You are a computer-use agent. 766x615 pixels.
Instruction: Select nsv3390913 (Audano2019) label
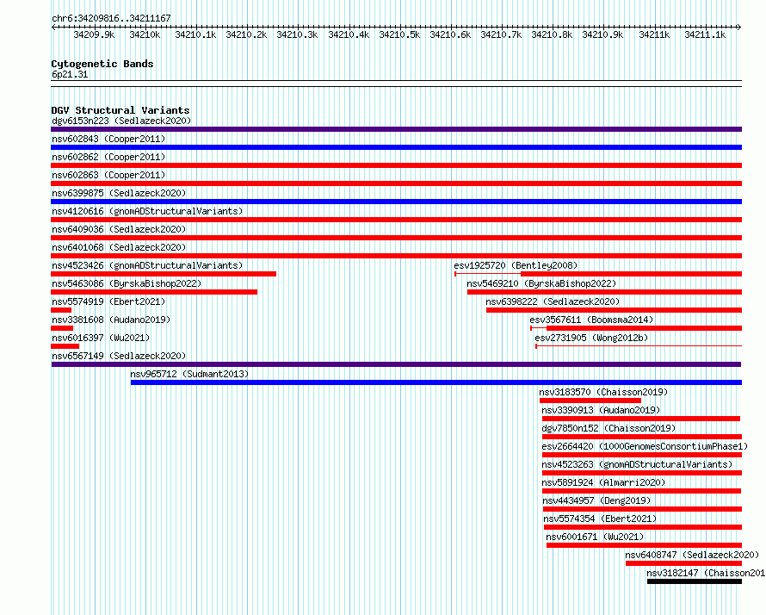[x=601, y=410]
